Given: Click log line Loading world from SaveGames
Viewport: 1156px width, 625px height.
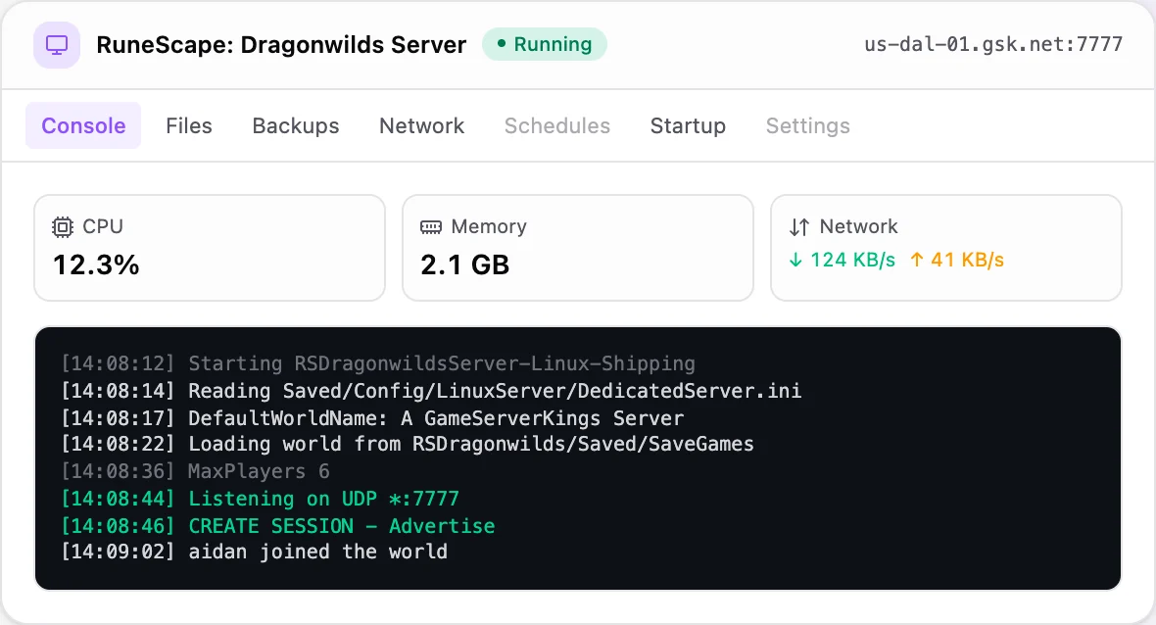Looking at the screenshot, I should (x=408, y=444).
